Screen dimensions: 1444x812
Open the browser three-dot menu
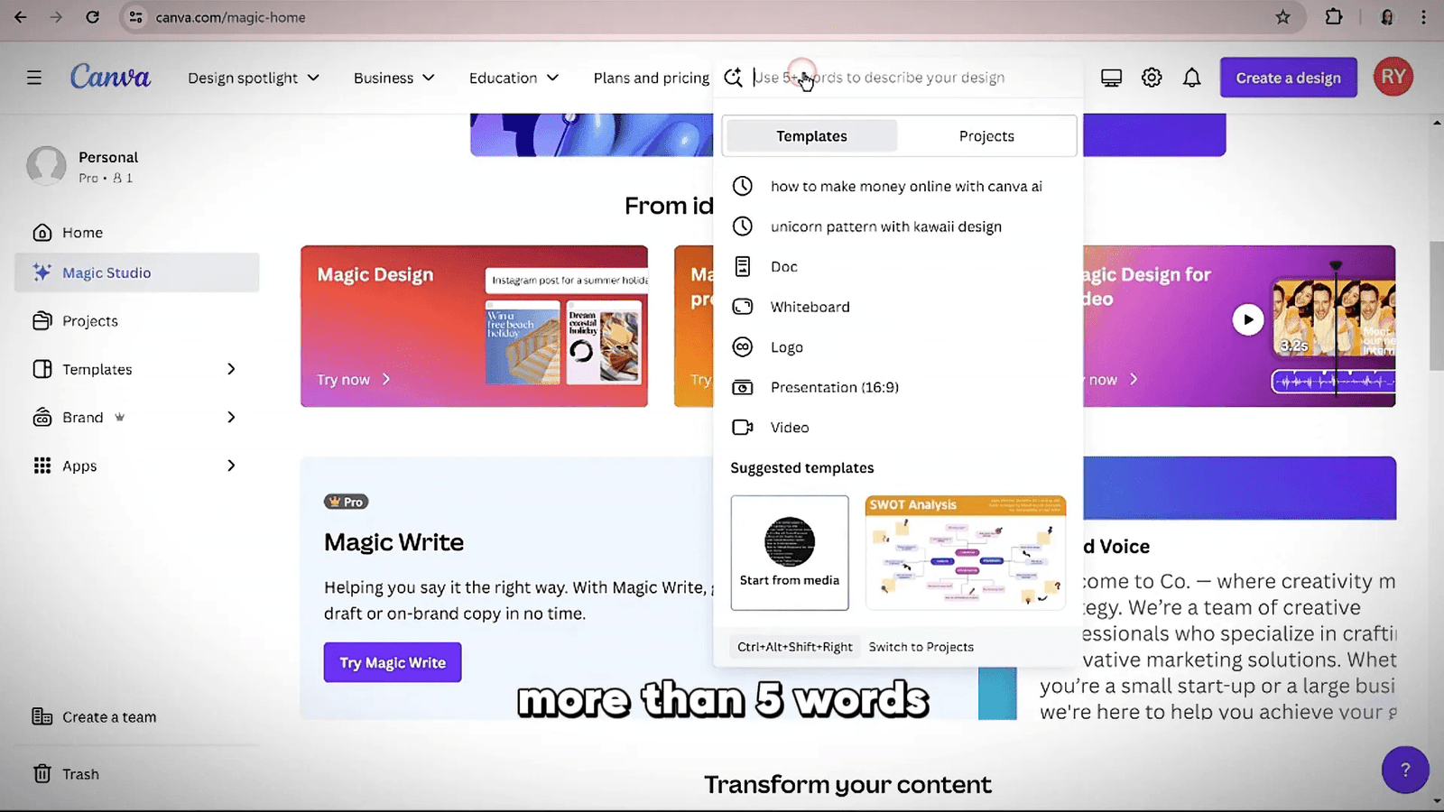(x=1424, y=17)
